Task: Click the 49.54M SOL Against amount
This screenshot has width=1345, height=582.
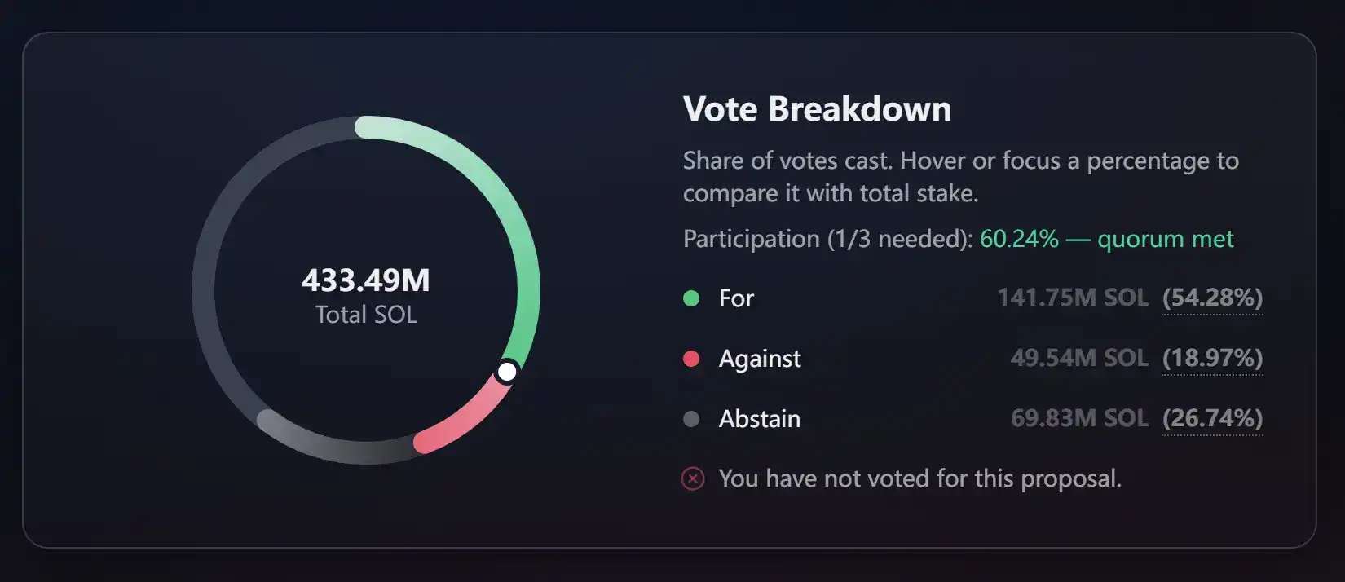Action: pos(1079,358)
